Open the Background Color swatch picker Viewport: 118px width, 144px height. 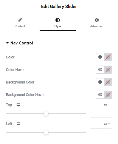tap(108, 82)
